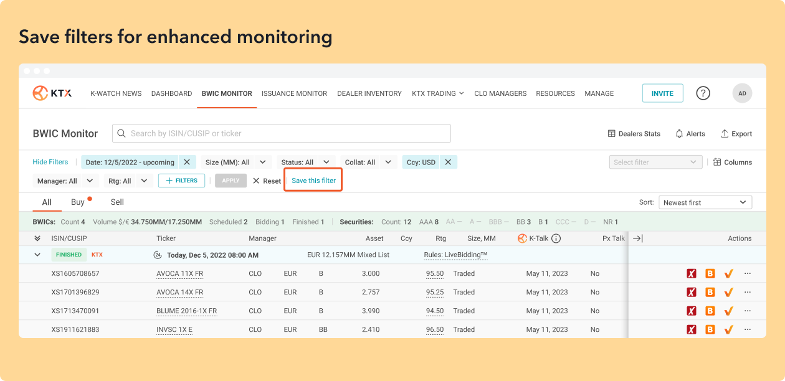Open the help question mark icon

[x=703, y=93]
